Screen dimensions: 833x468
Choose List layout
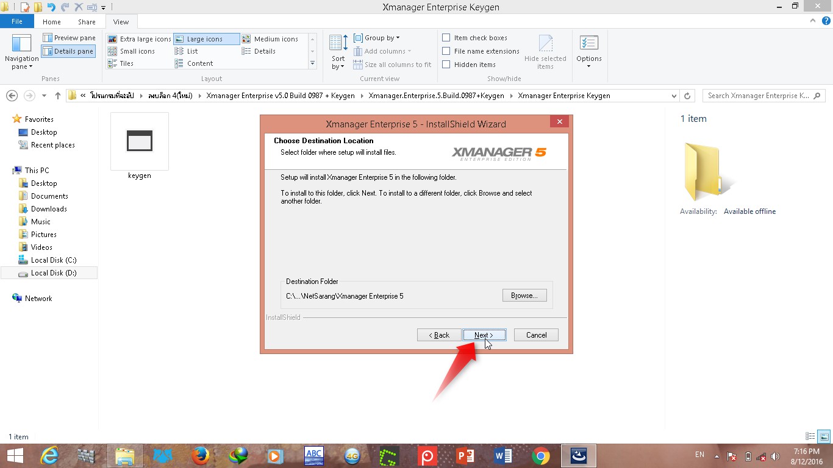click(207, 51)
